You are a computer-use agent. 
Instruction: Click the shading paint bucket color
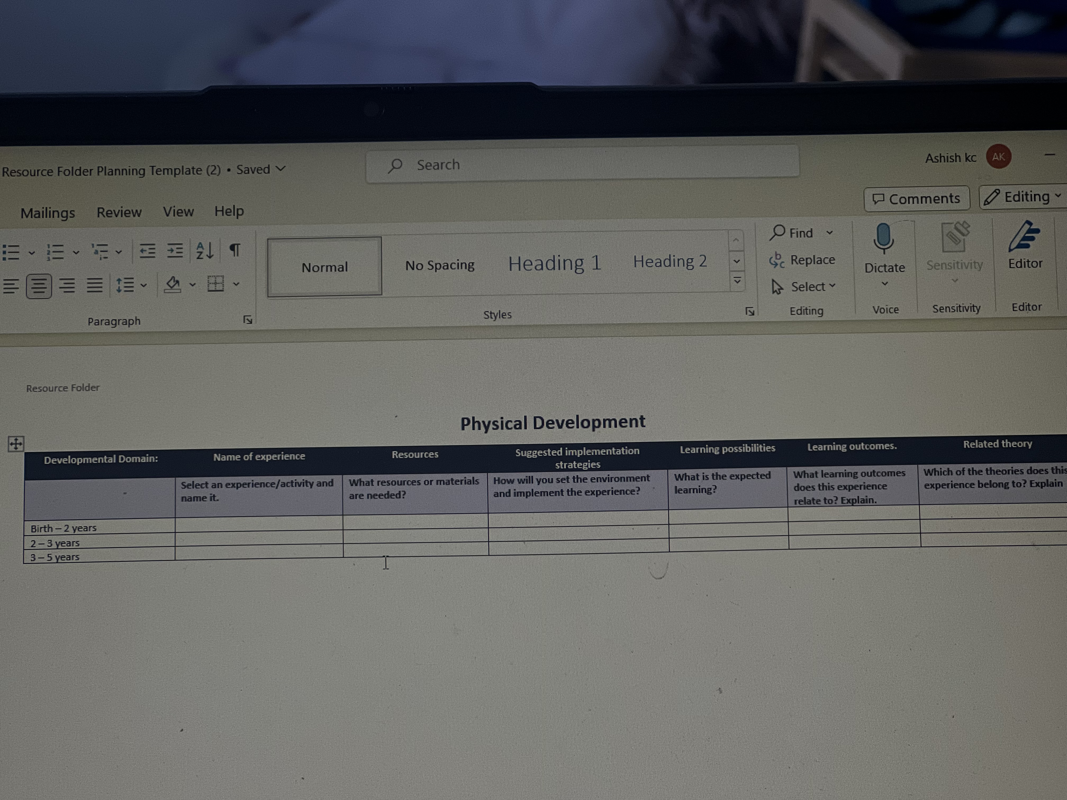(x=172, y=284)
